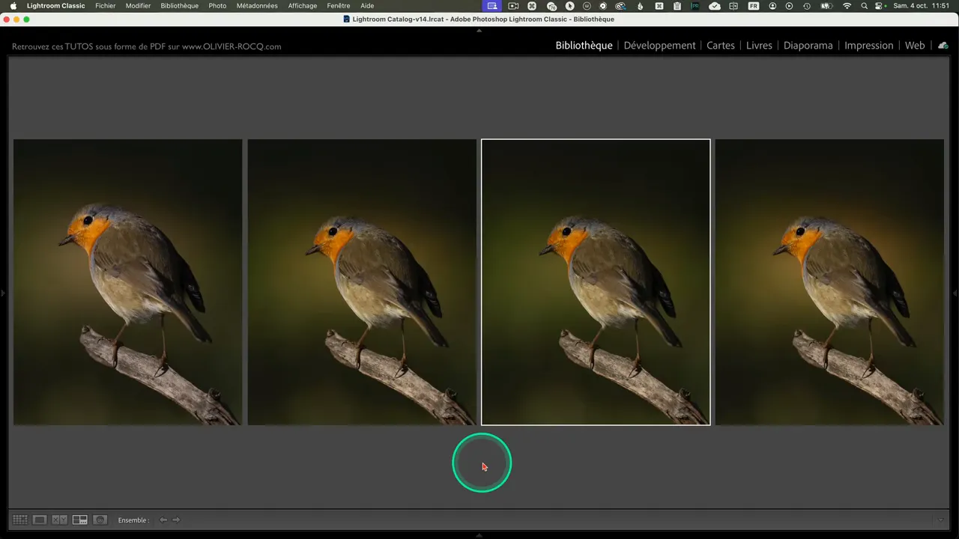Open the cloud sync status icon

click(x=943, y=46)
